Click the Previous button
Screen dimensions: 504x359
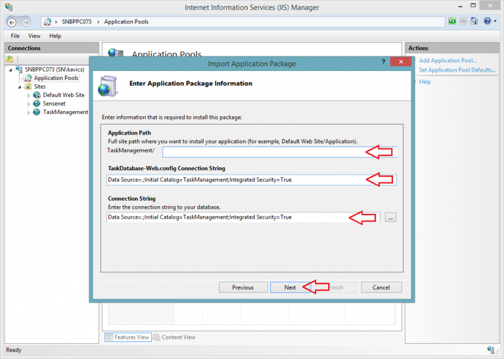click(x=243, y=287)
